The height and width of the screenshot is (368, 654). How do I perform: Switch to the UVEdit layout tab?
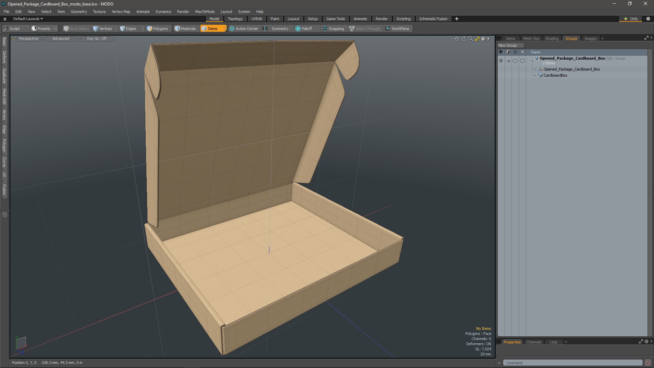256,19
